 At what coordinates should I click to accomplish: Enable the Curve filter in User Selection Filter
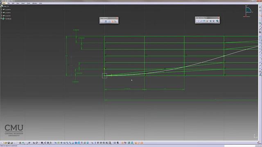pyautogui.click(x=201, y=21)
